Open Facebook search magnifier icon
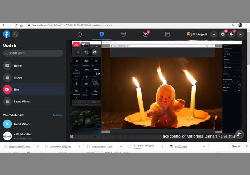Viewport: 250px width, 175px height. [15, 34]
